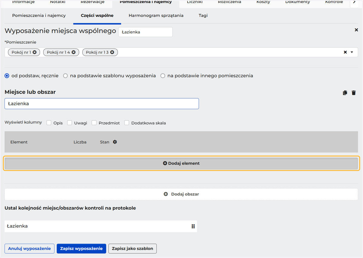The width and height of the screenshot is (363, 258).
Task: Click the Dodaj element button
Action: point(181,163)
